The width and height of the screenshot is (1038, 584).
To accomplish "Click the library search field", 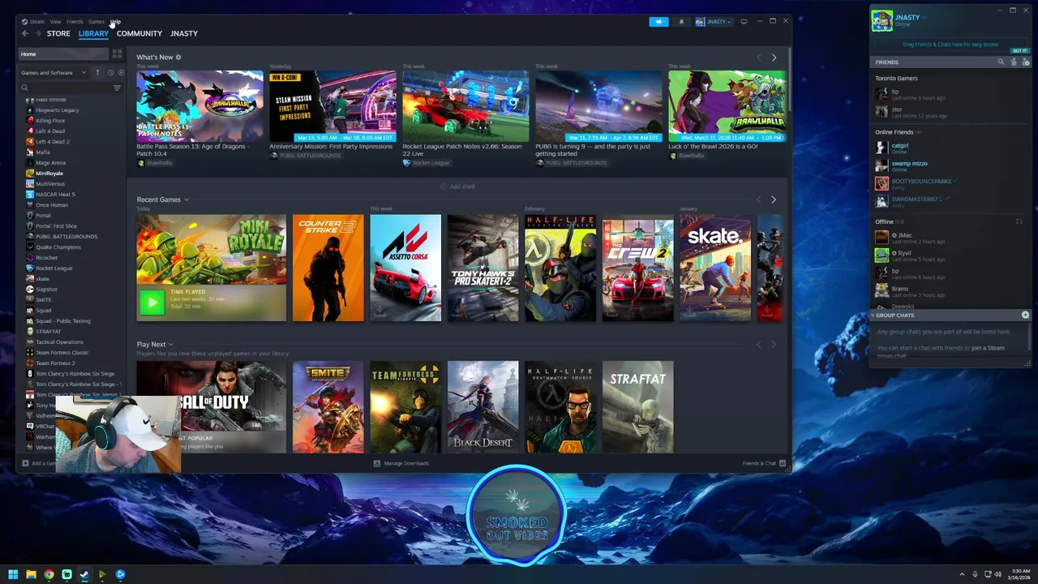I will (65, 88).
